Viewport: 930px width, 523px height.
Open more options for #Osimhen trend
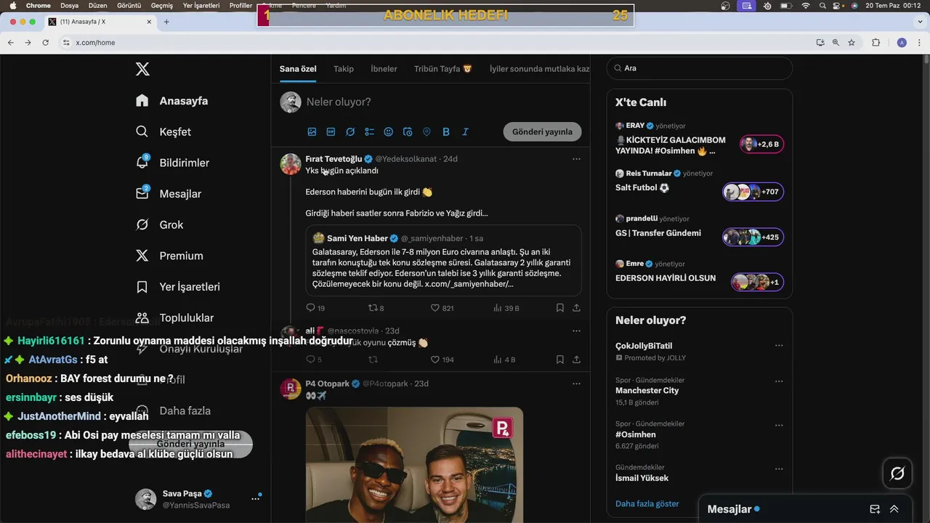pos(779,425)
